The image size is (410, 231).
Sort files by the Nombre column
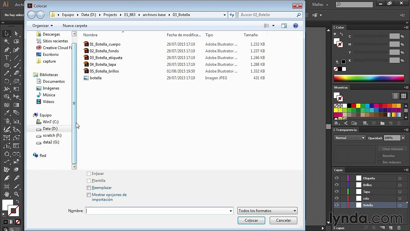pyautogui.click(x=123, y=35)
